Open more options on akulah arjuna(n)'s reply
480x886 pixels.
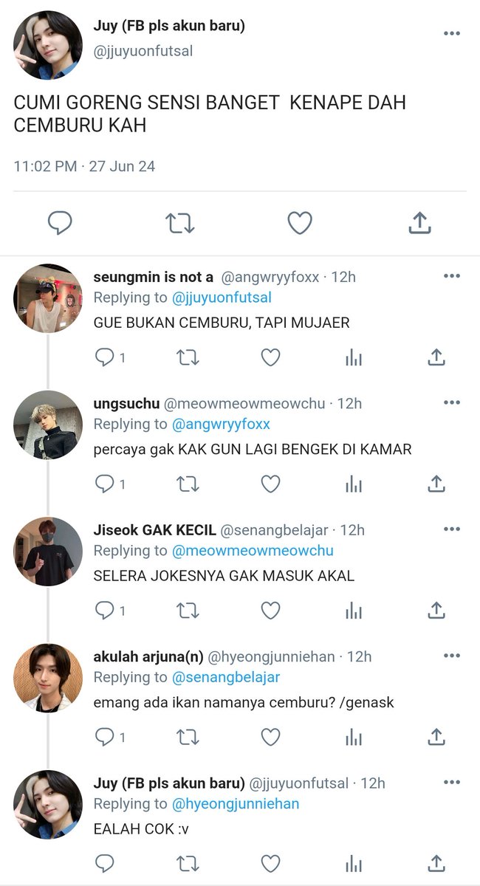(452, 656)
